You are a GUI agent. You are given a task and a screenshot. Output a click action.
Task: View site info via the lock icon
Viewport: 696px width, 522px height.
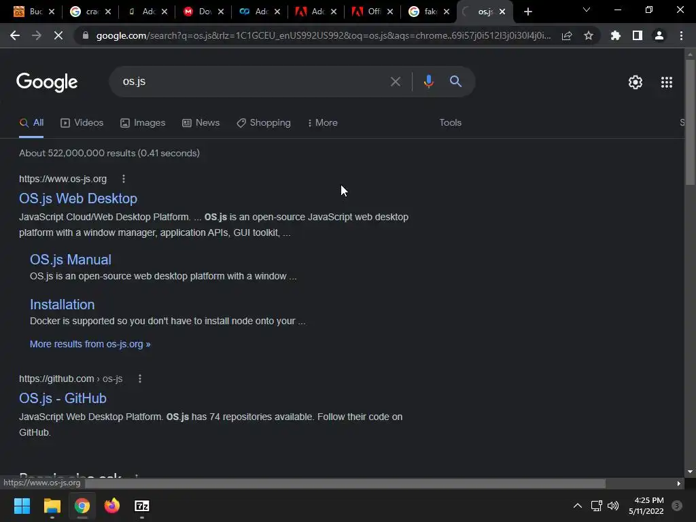86,35
